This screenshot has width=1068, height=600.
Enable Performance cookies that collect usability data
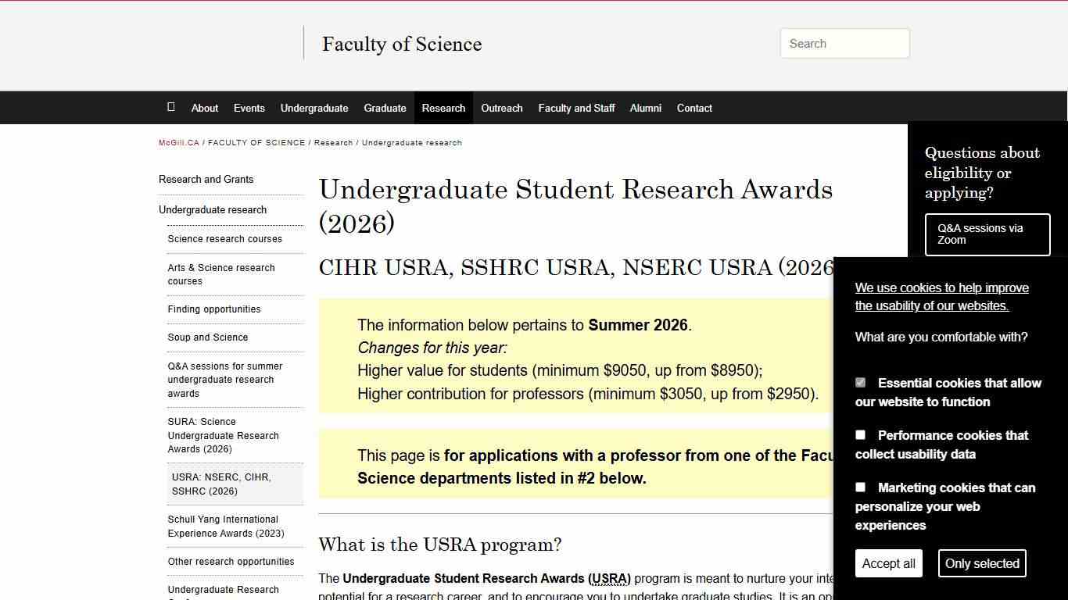point(860,434)
